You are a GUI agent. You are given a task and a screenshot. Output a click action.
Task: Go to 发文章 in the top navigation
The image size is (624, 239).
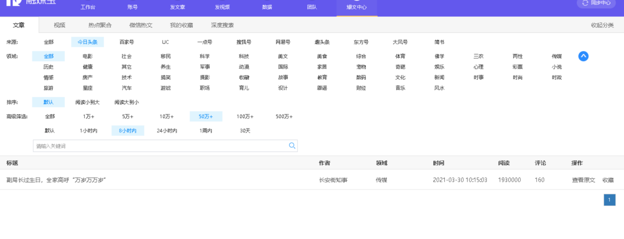pos(177,7)
